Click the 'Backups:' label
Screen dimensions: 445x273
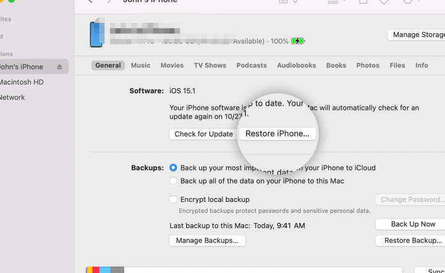pyautogui.click(x=147, y=168)
